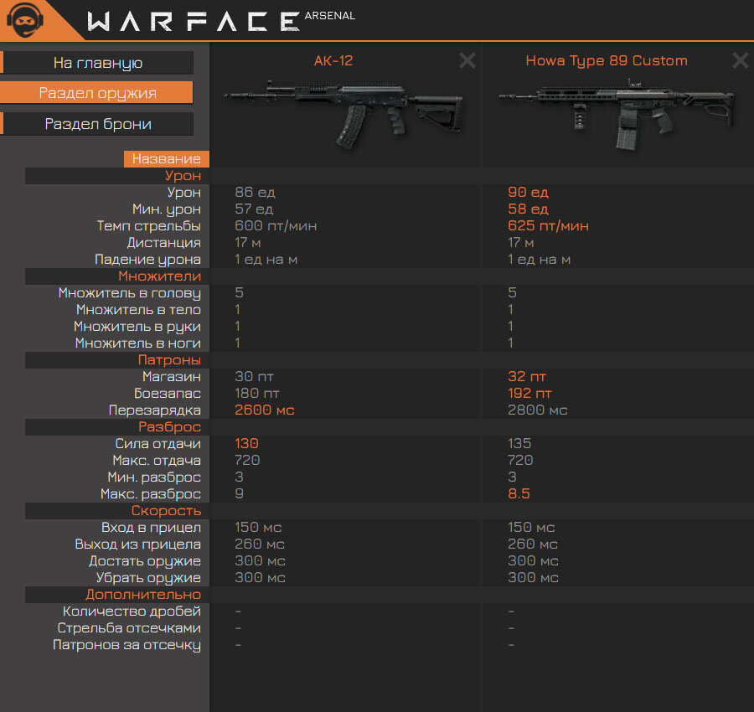Click the WARFACE ARSENAL title logo
The width and height of the screenshot is (754, 712).
point(221,21)
